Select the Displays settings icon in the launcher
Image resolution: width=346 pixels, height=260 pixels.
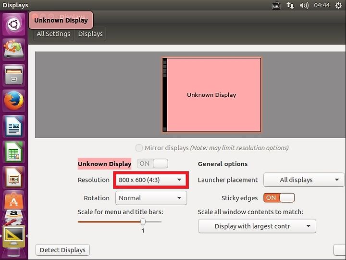click(13, 236)
